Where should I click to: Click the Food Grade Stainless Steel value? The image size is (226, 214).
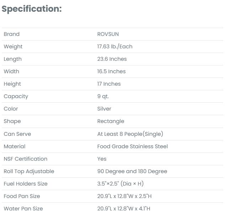tap(133, 146)
